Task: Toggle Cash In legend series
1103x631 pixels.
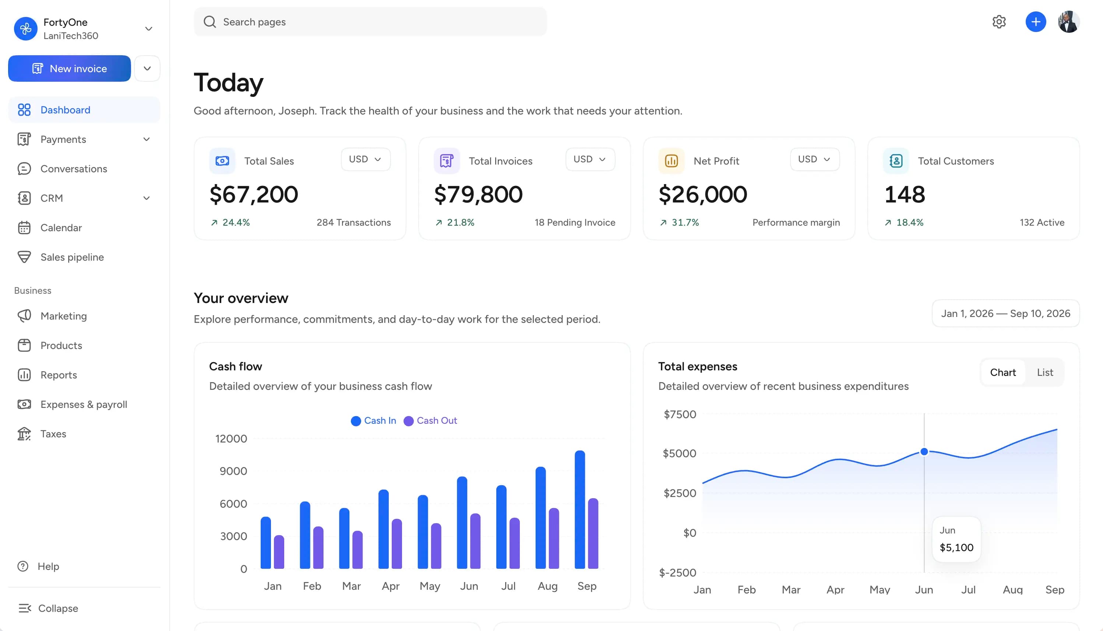Action: tap(373, 421)
